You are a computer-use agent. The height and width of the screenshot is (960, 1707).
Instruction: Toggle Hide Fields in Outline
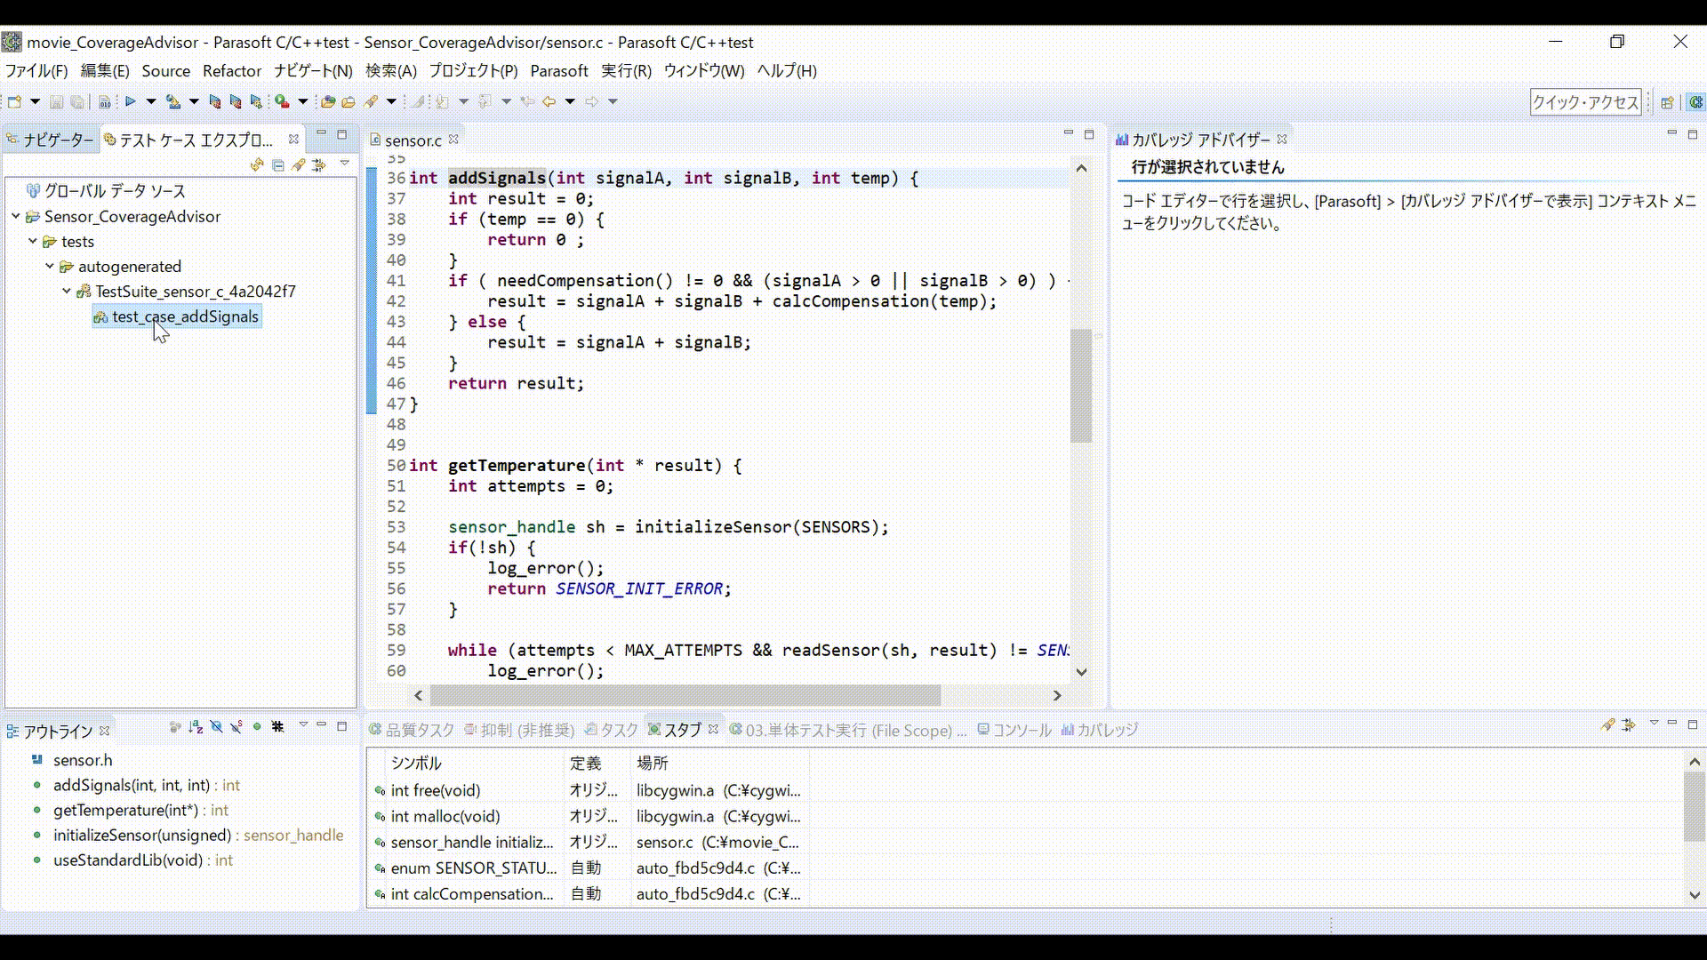click(x=216, y=727)
